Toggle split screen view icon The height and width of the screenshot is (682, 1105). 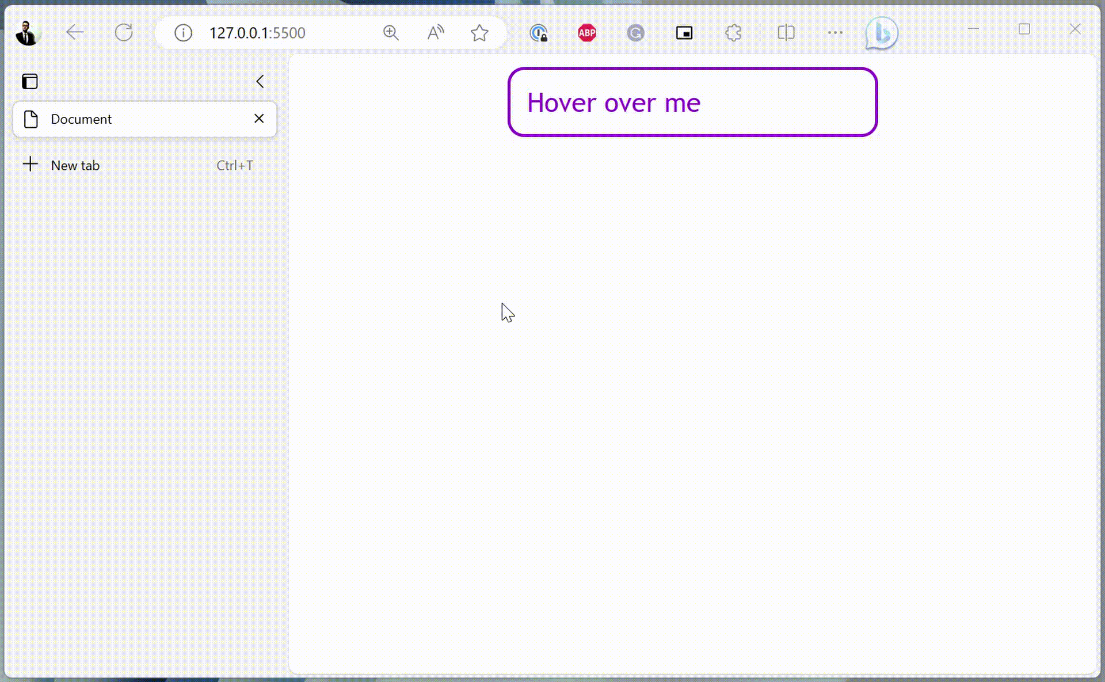click(786, 33)
